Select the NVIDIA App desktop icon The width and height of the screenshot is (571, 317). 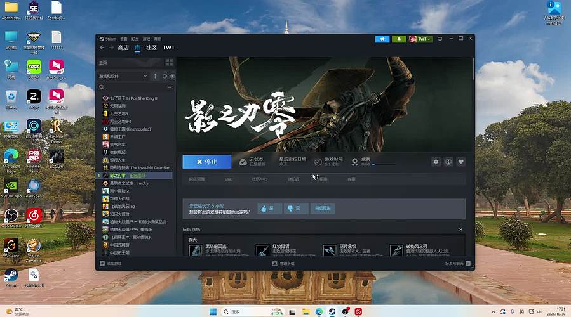(11, 188)
